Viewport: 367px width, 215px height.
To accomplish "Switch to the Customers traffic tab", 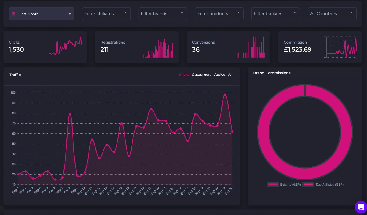I will pyautogui.click(x=202, y=75).
